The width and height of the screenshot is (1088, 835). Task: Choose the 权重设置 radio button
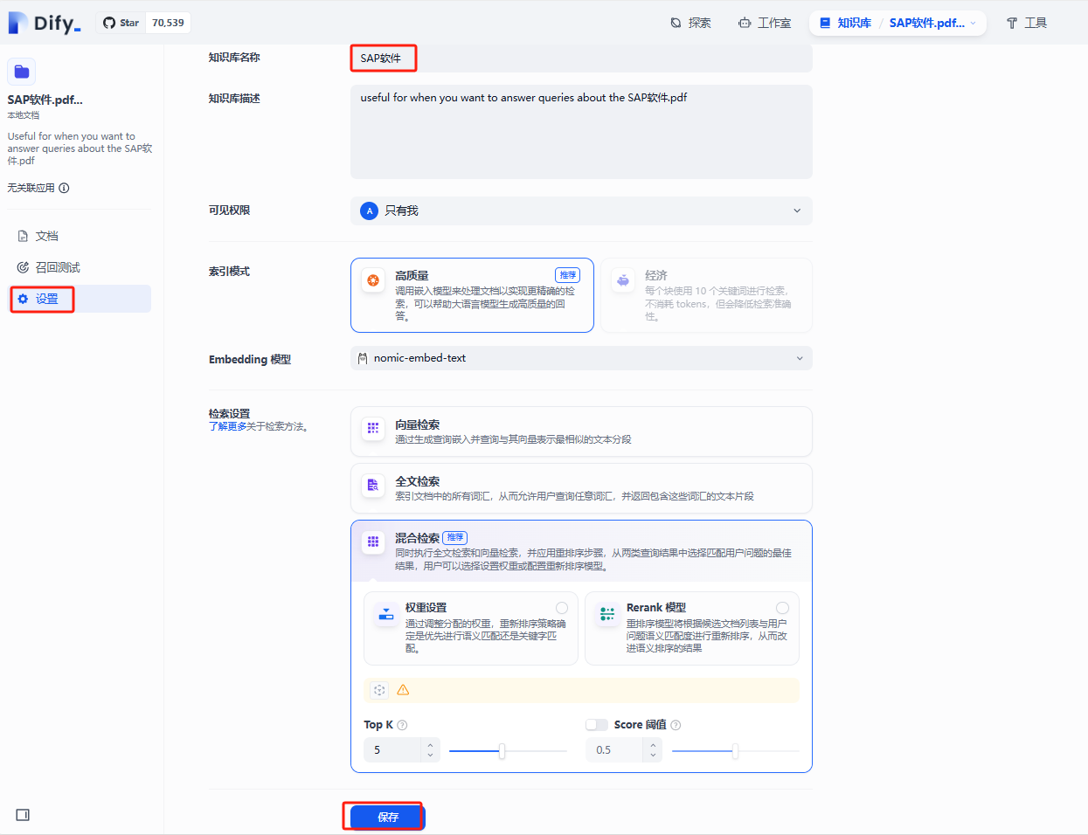point(562,608)
